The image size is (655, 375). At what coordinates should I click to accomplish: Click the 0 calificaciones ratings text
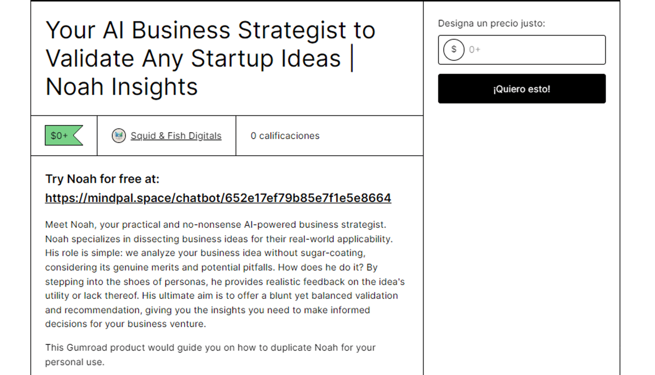tap(285, 136)
